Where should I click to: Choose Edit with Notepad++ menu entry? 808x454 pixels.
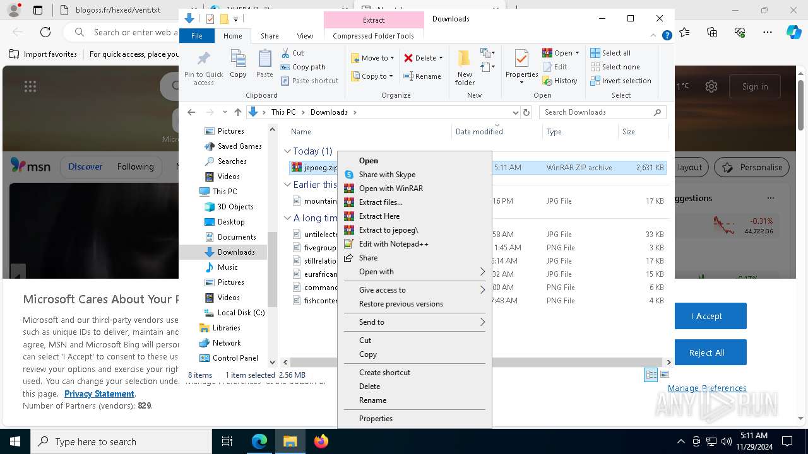[415, 244]
